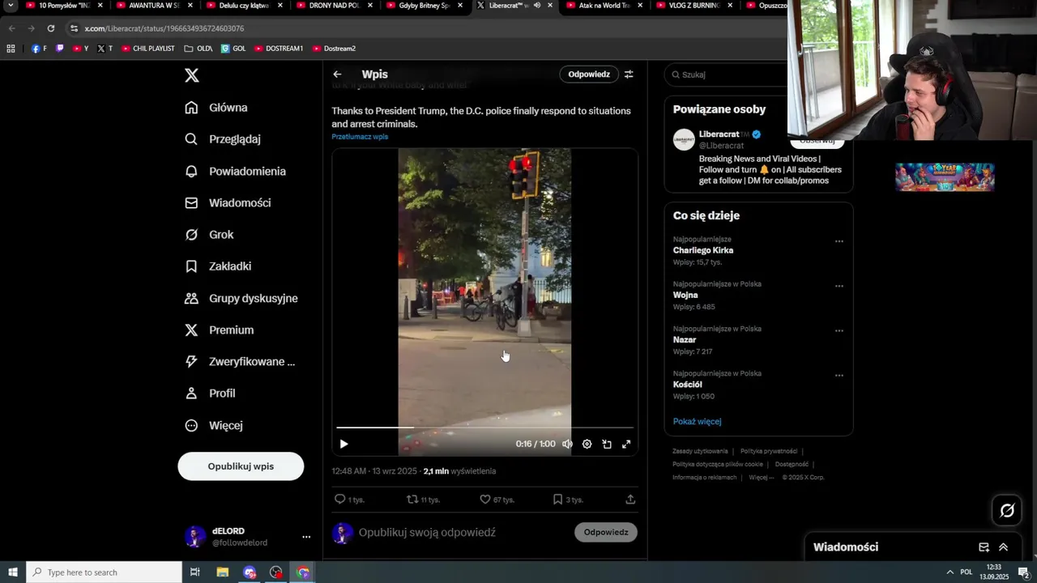Viewport: 1037px width, 583px height.
Task: Compose new message in Wiadomości drawer
Action: 984,547
